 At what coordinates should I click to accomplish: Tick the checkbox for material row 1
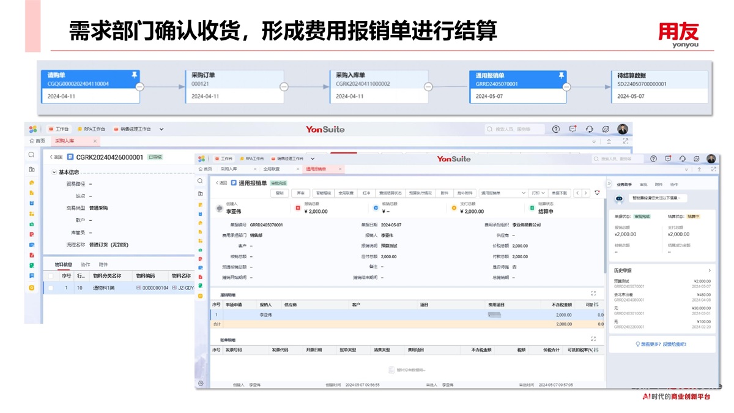tap(51, 288)
